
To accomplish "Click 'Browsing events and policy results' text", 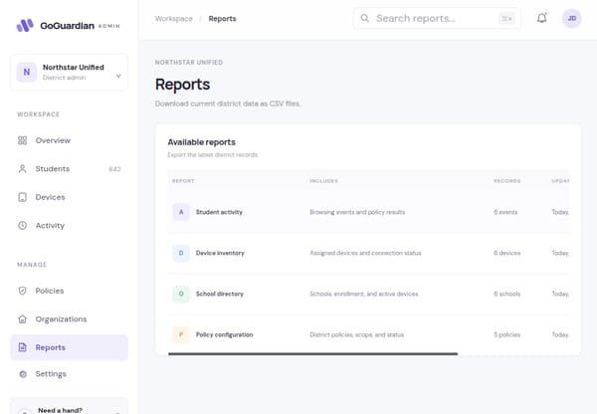I will pyautogui.click(x=357, y=212).
